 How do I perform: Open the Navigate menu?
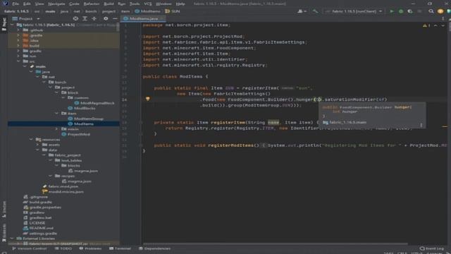pyautogui.click(x=56, y=4)
